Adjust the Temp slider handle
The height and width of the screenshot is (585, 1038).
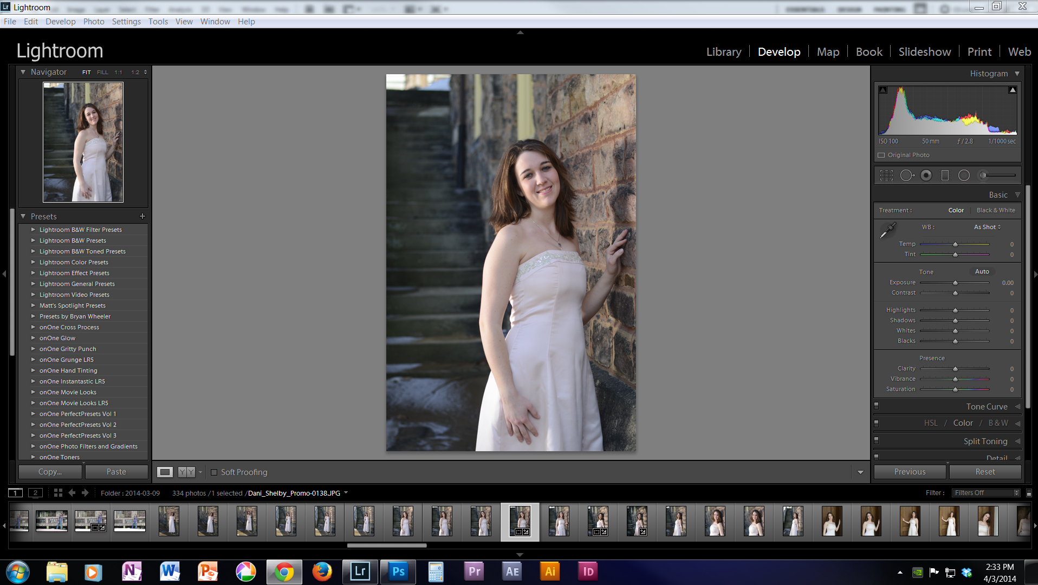(956, 244)
